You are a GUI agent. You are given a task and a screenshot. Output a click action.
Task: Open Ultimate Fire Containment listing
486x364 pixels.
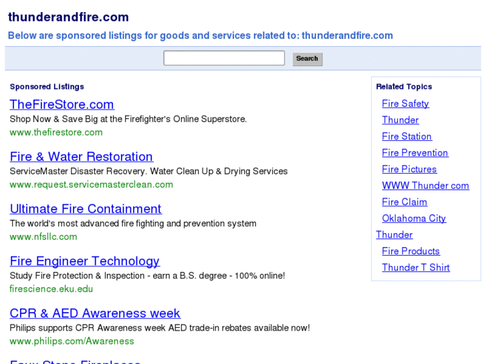86,209
